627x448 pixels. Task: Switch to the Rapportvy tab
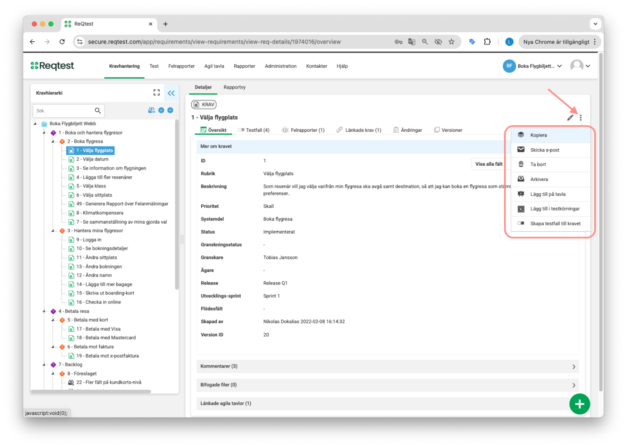coord(234,87)
